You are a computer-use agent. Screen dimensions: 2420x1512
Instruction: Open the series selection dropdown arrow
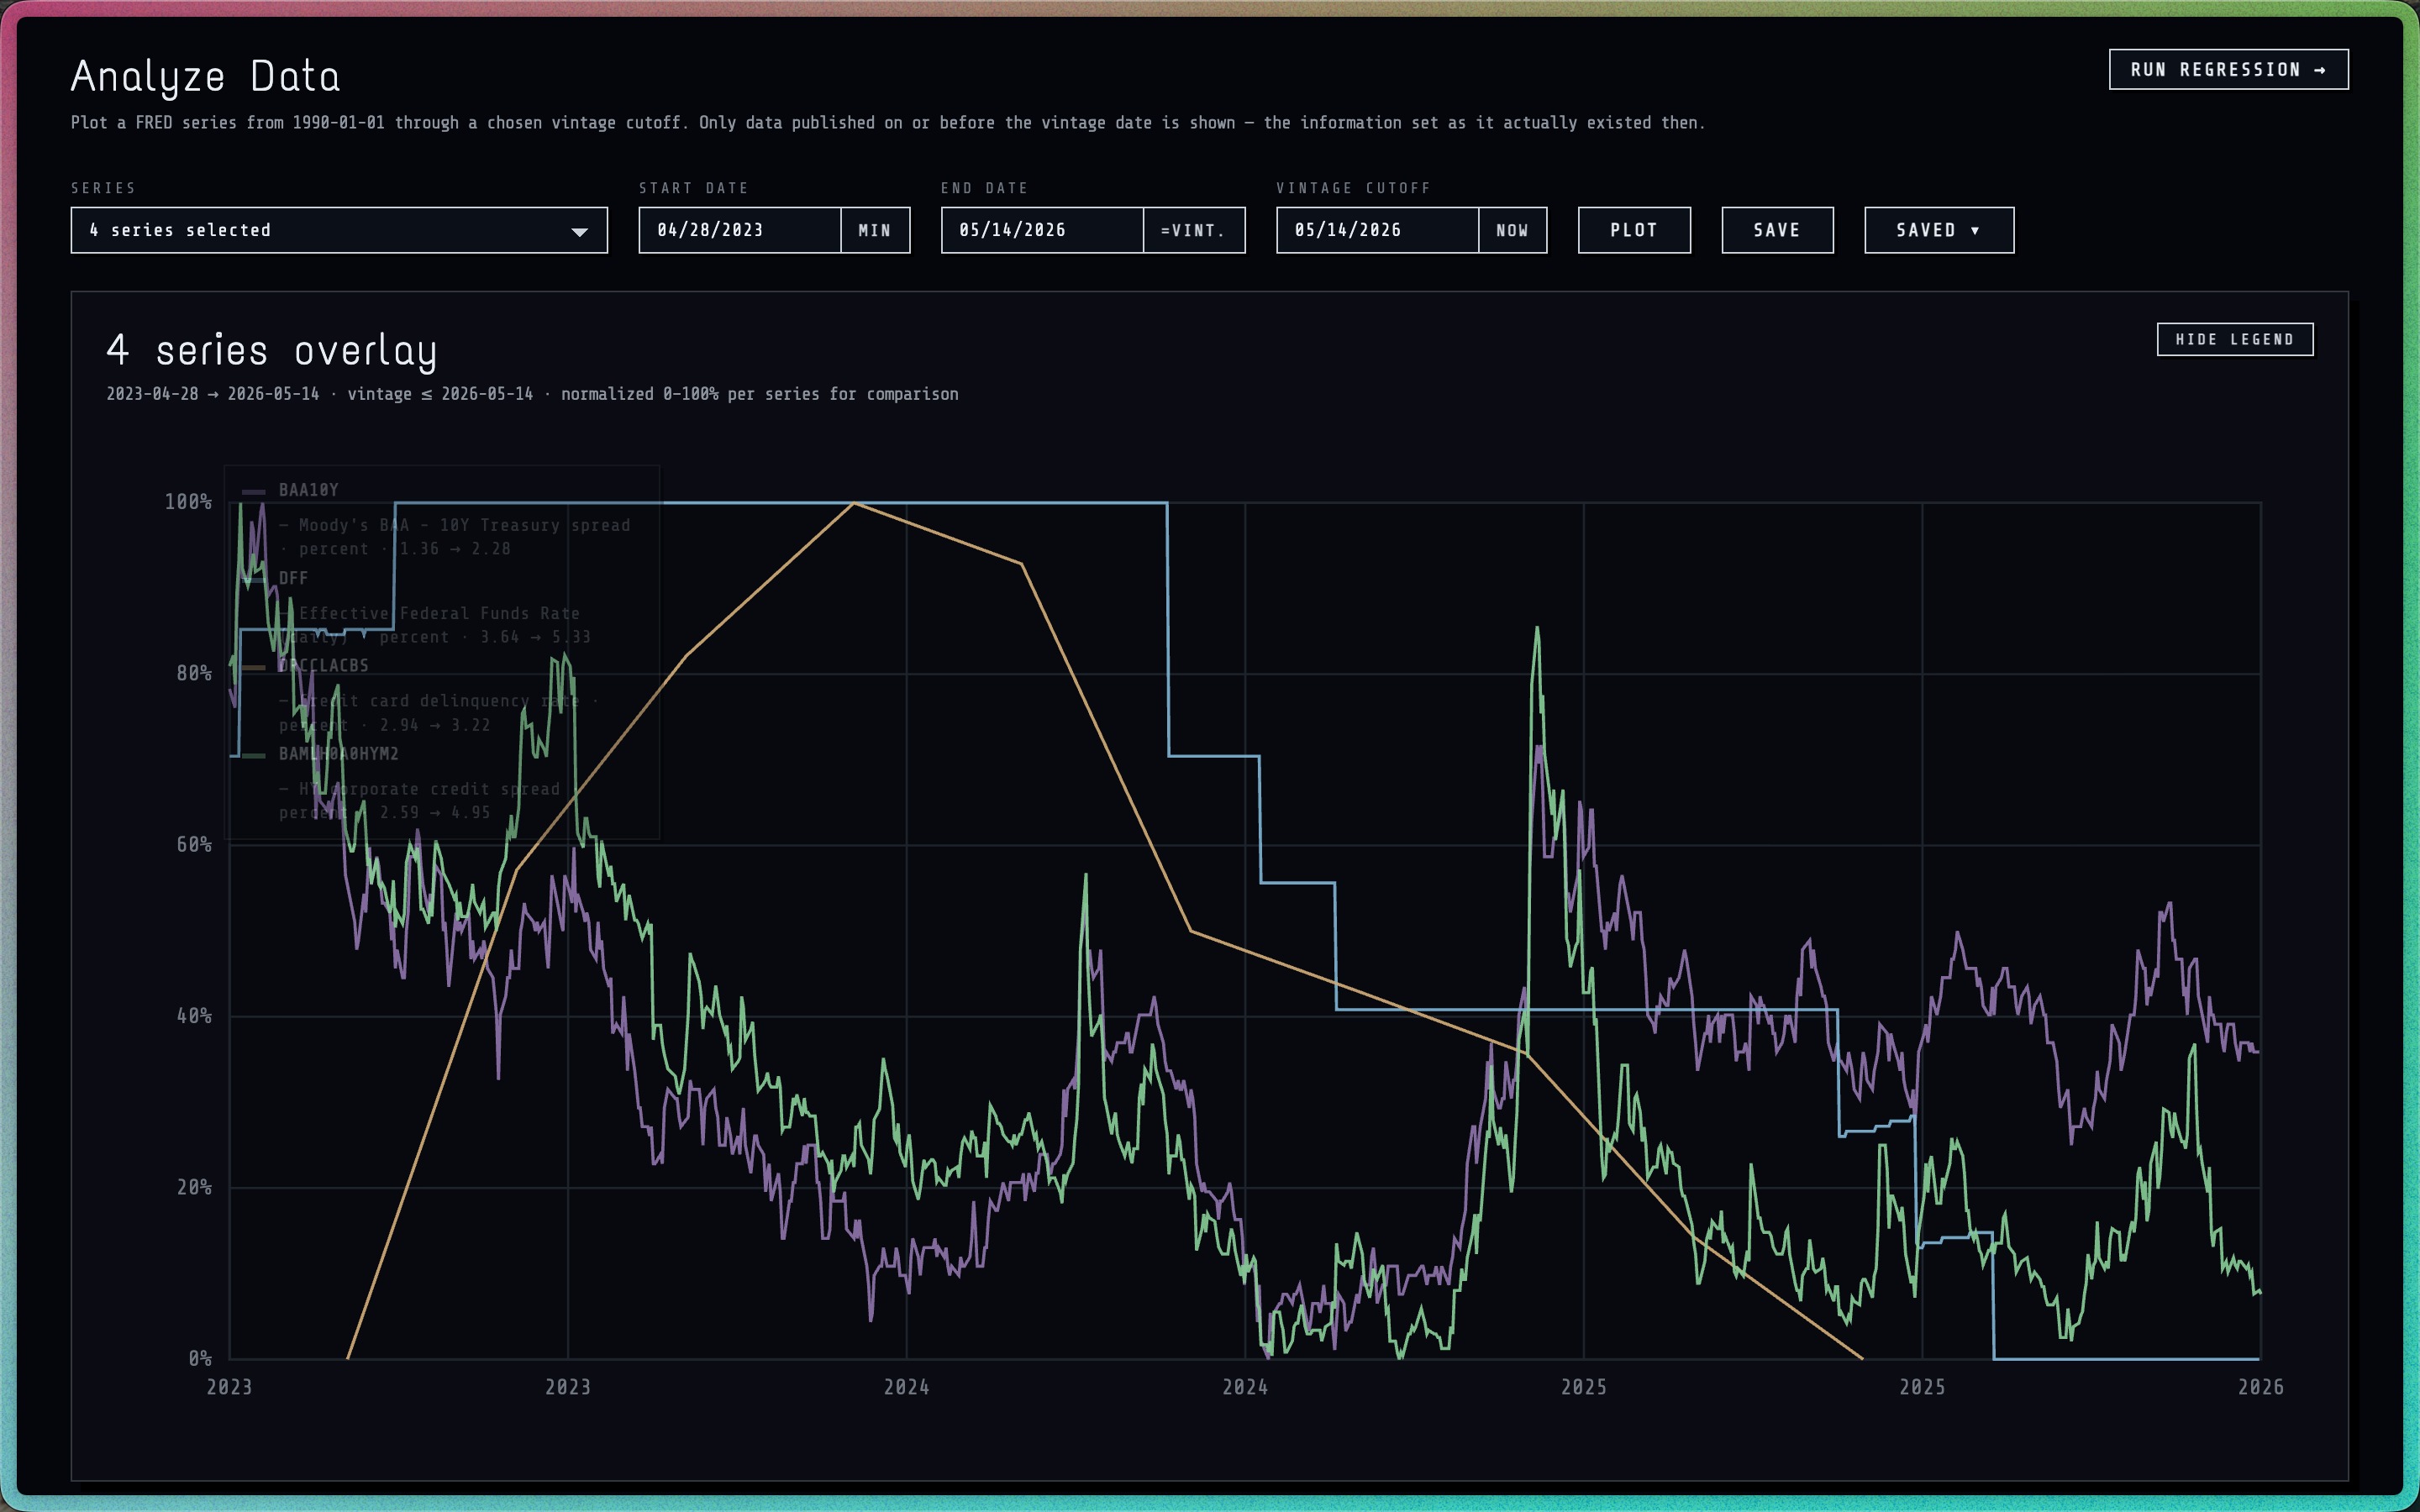[579, 231]
